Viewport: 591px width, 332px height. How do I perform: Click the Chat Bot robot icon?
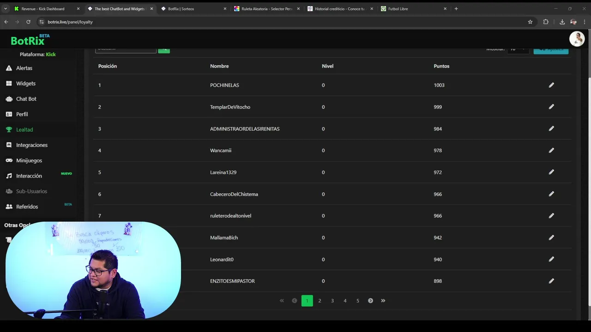click(x=9, y=99)
